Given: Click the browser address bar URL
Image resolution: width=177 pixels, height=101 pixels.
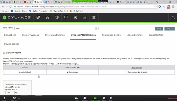Looking at the screenshot, I should click(66, 7).
